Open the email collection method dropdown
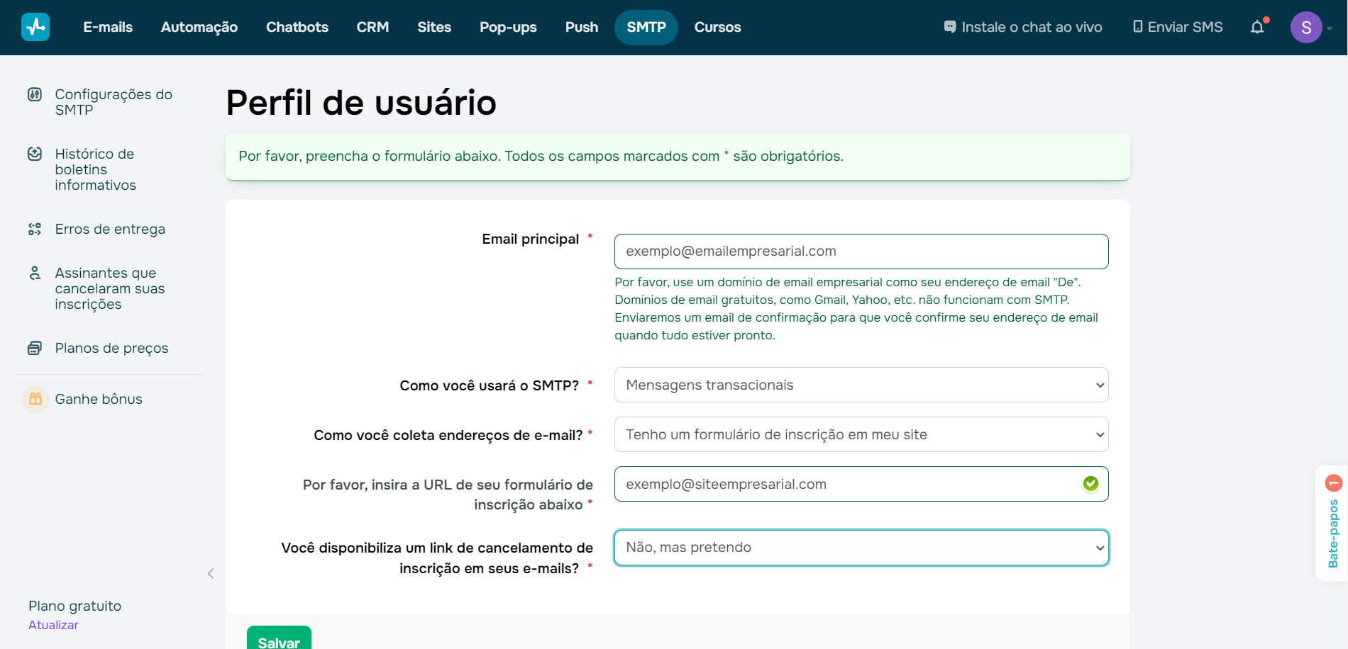 coord(861,434)
